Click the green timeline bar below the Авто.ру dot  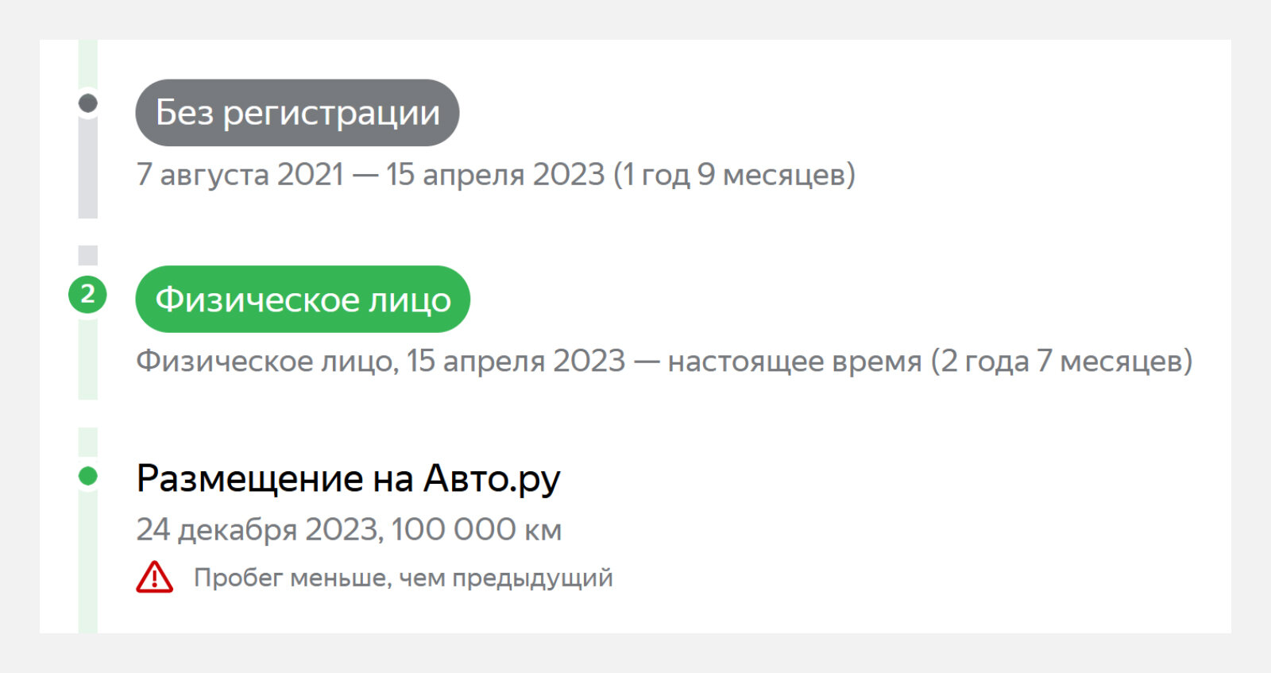click(88, 562)
